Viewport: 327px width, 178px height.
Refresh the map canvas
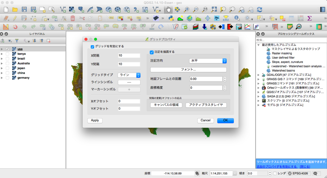pyautogui.click(x=259, y=9)
